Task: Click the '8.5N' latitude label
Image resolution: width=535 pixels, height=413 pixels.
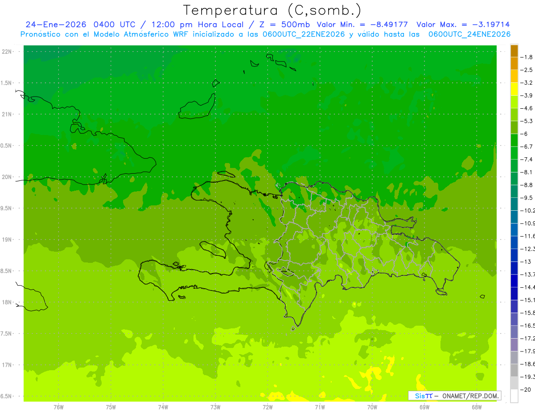Action: tap(7, 271)
